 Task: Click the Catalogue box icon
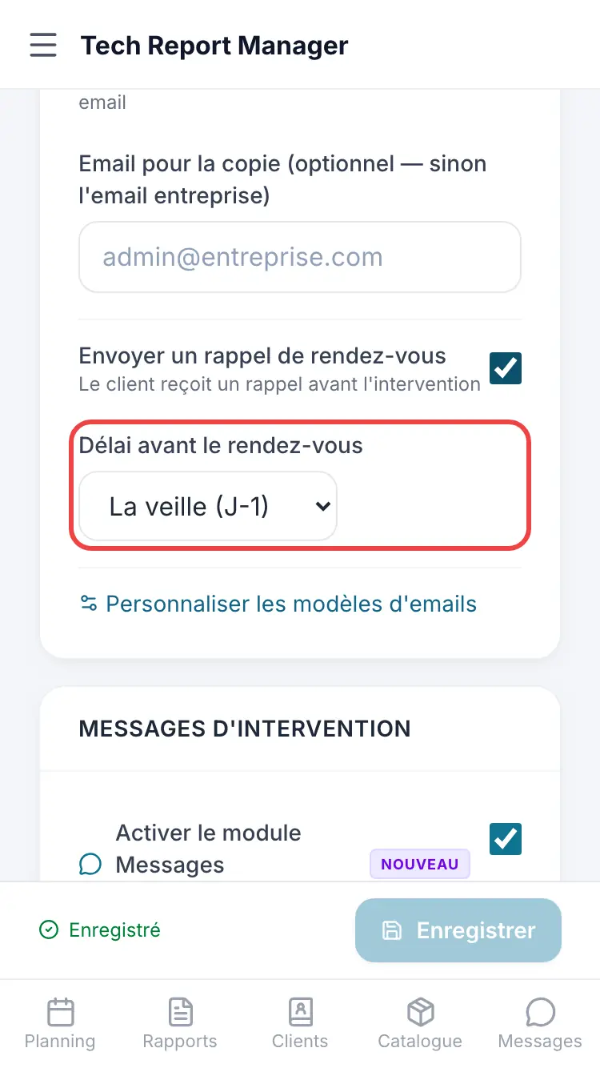(420, 1013)
